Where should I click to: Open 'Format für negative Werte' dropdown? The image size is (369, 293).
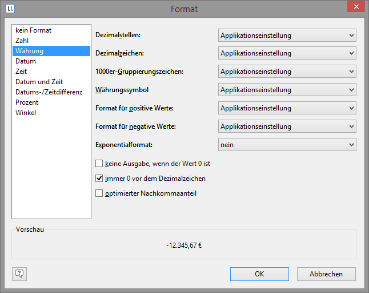287,126
